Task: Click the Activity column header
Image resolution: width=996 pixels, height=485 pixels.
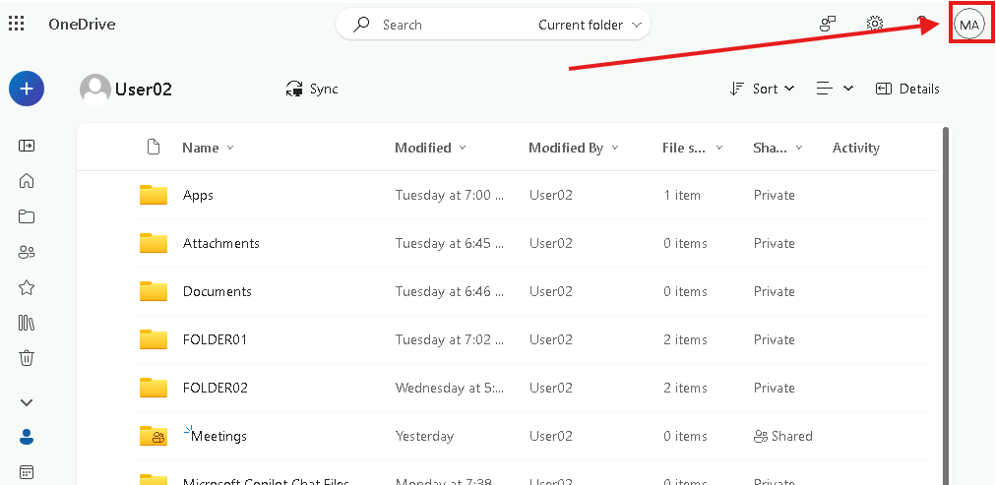Action: pos(855,148)
